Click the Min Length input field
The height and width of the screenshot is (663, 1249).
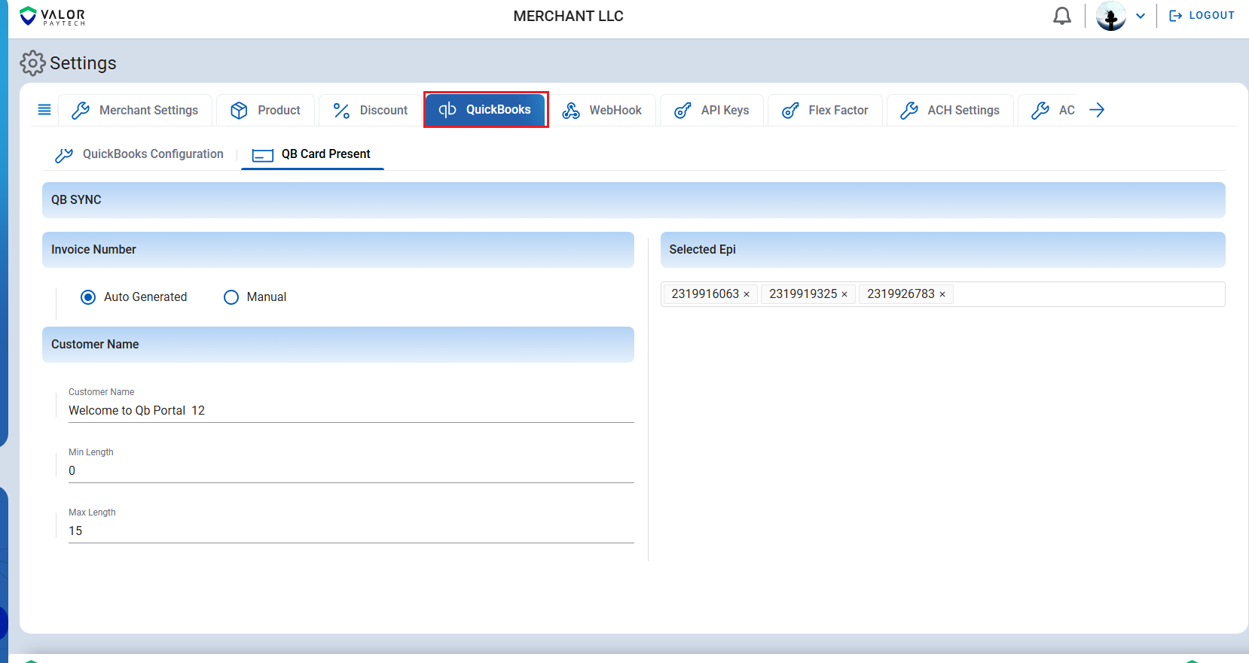351,471
